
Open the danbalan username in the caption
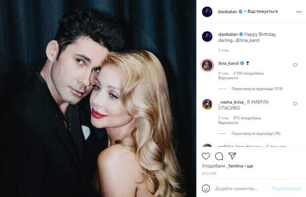[x=228, y=34]
